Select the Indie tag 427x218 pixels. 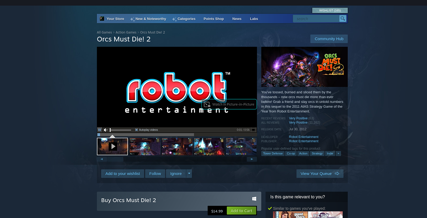330,153
